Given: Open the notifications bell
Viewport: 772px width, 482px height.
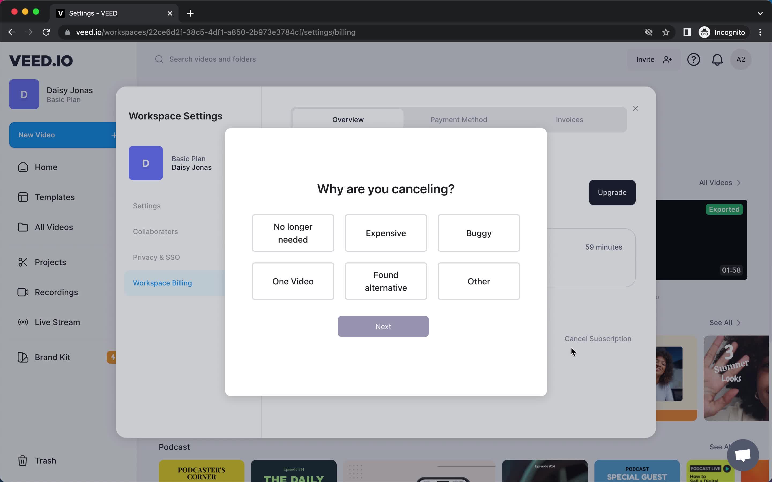Looking at the screenshot, I should pyautogui.click(x=717, y=60).
